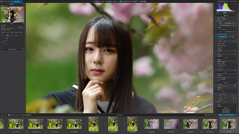This screenshot has height=134, width=239.
Task: Toggle vignetting switch in Light section
Action: click(217, 70)
